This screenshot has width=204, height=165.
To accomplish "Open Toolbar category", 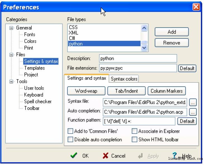I will [x=32, y=108].
